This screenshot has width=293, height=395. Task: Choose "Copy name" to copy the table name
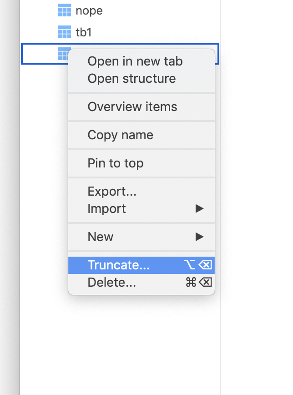(120, 135)
